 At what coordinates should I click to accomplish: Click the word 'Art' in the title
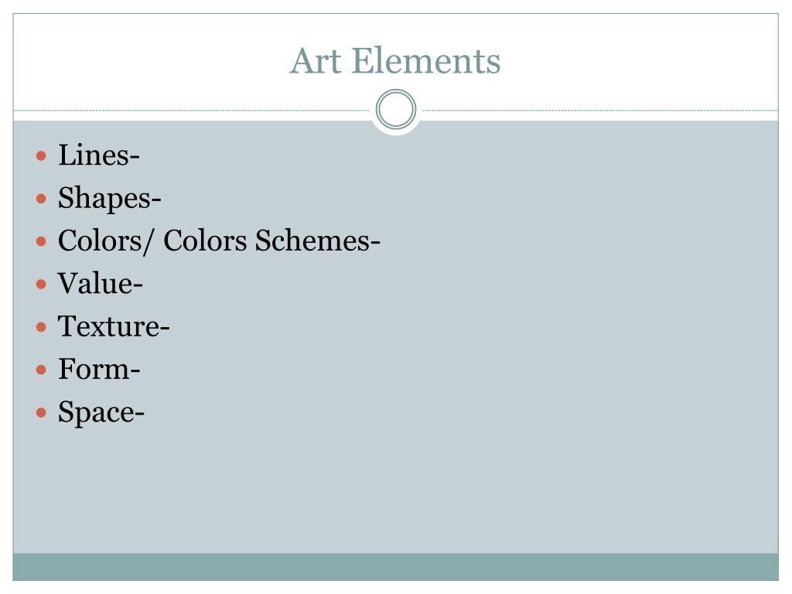pyautogui.click(x=316, y=61)
